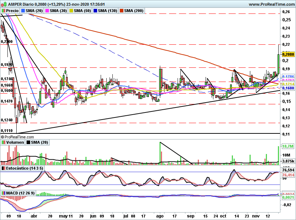Screen dimensions: 296x220
Task: Click the Estocástico indicator icon
Action: (x=3, y=167)
